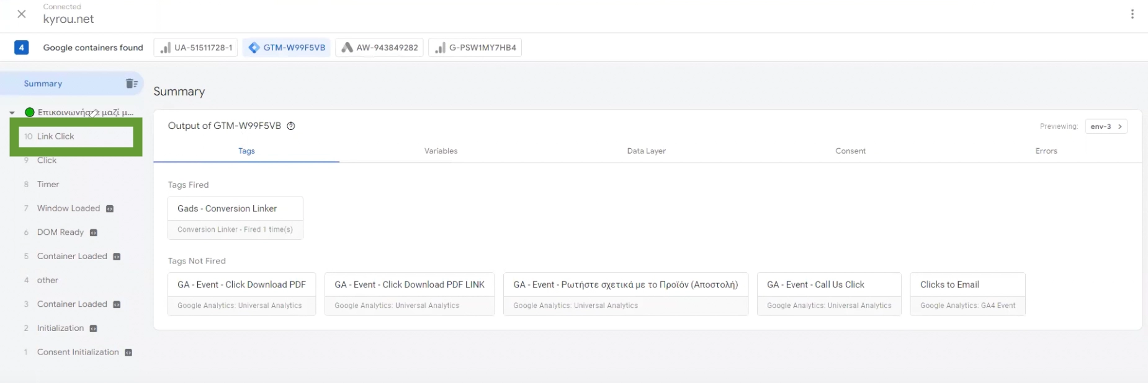
Task: Select event 1 Consent Initialization
Action: 78,352
